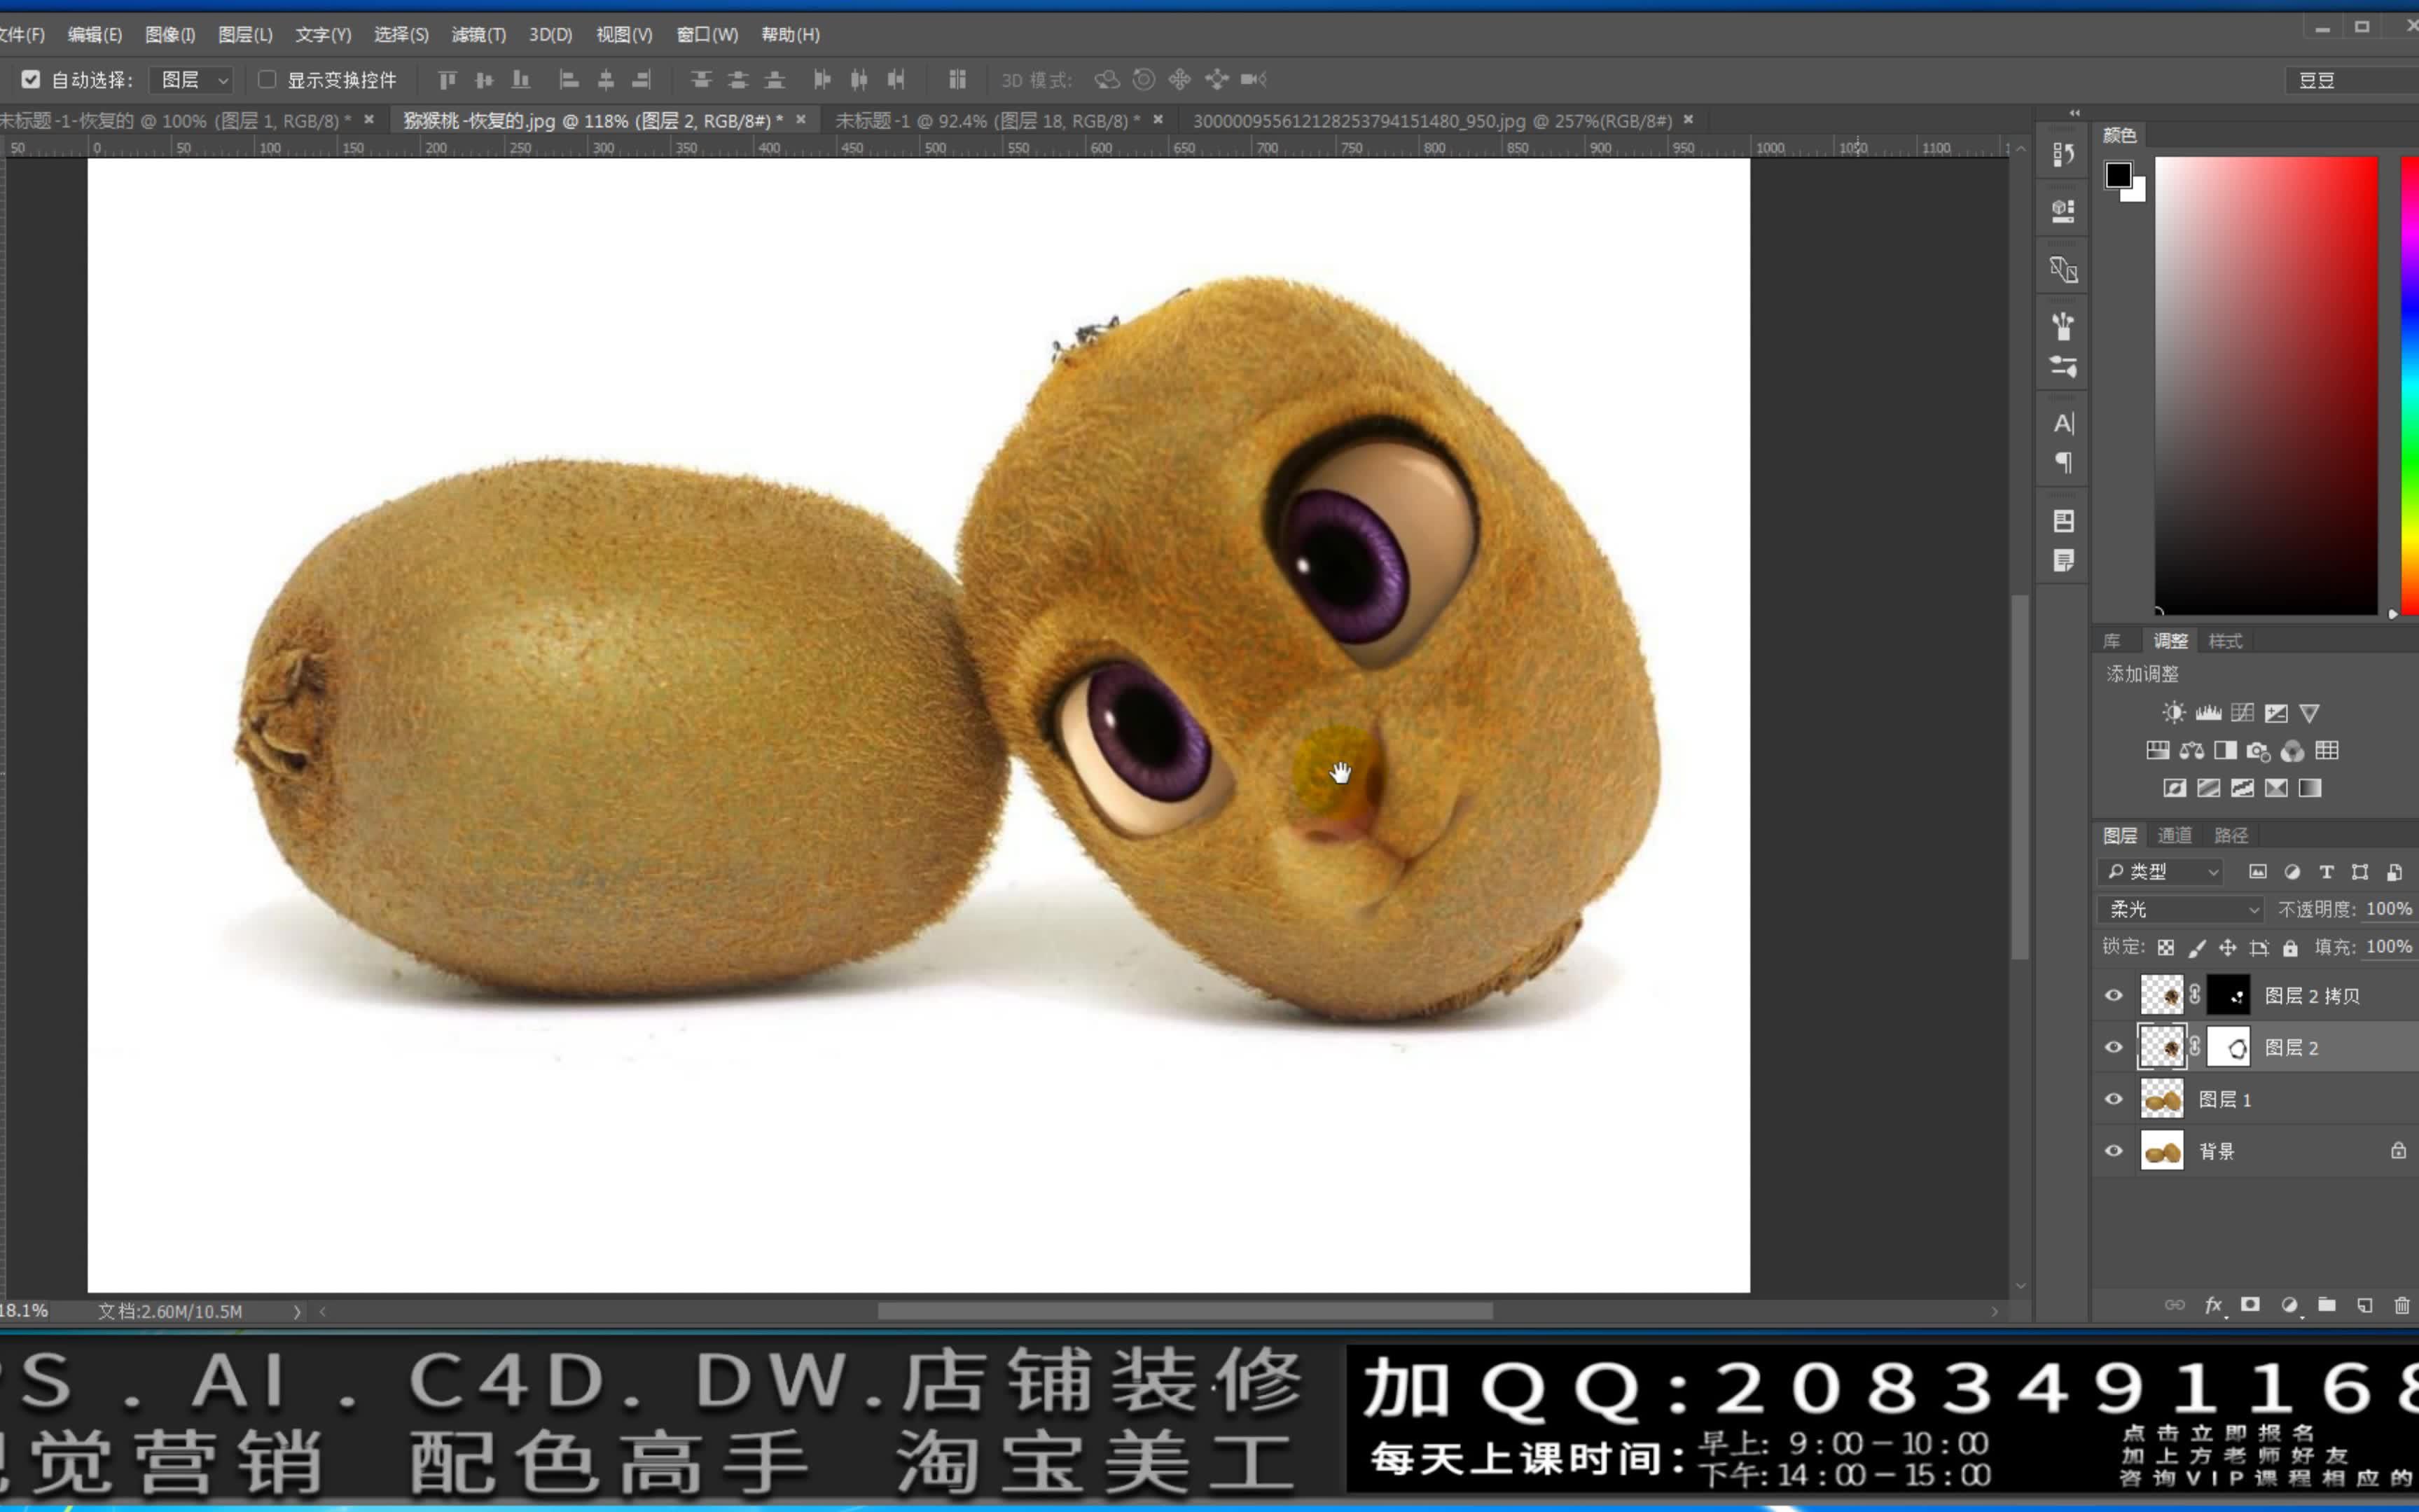
Task: Hide the 图层 2 拷贝 layer
Action: click(x=2113, y=995)
